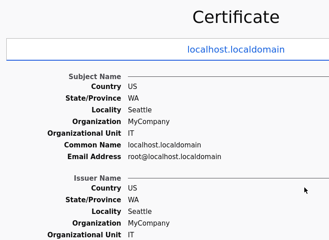Screen dimensions: 329x240
Task: Click the issuer's Organization value MyCompany
Action: pos(149,223)
